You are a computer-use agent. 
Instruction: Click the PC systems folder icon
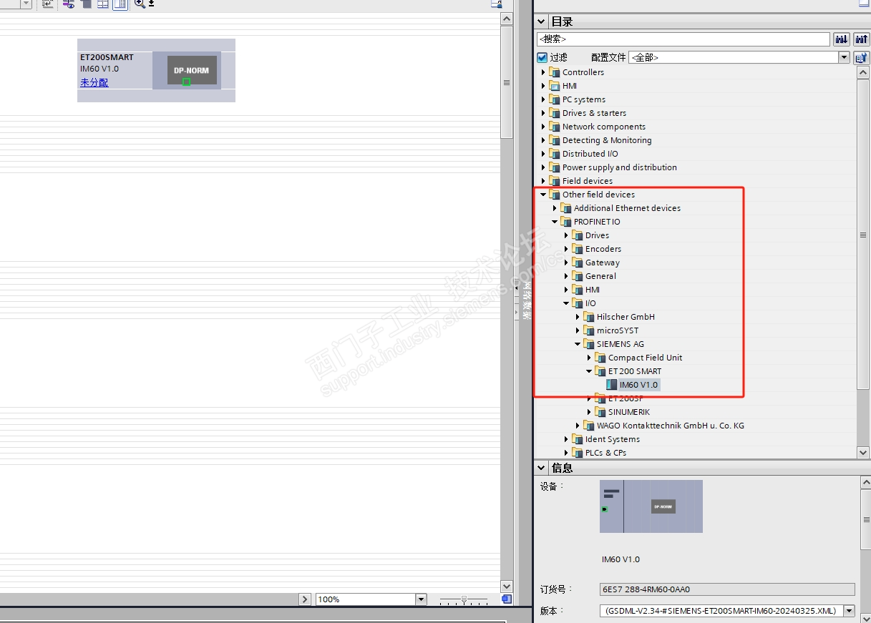tap(555, 99)
